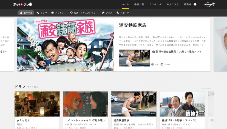Click the 浦安鉄筋家族 banner description text
Image resolution: width=227 pixels, height=129 pixels.
pos(162,41)
